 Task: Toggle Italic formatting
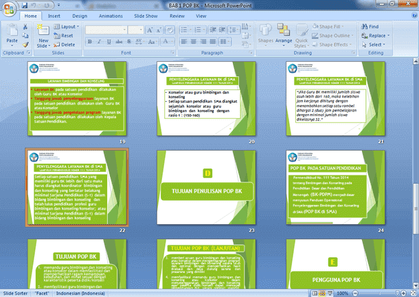coord(99,41)
